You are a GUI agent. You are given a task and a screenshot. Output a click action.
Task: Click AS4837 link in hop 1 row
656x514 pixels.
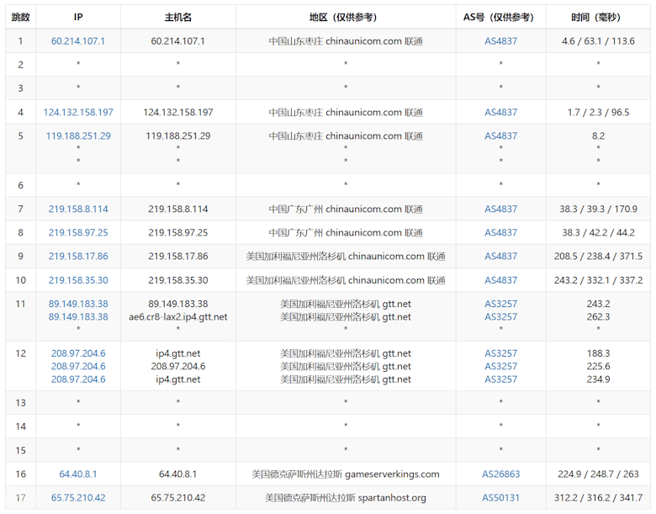(500, 41)
